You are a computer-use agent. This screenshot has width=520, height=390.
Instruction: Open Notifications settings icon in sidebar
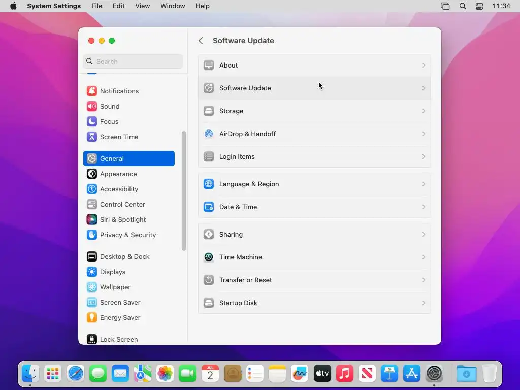92,91
